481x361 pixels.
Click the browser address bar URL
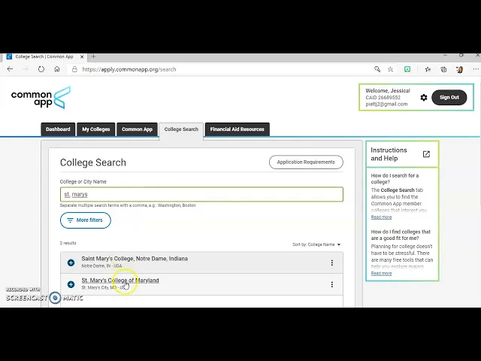click(129, 69)
